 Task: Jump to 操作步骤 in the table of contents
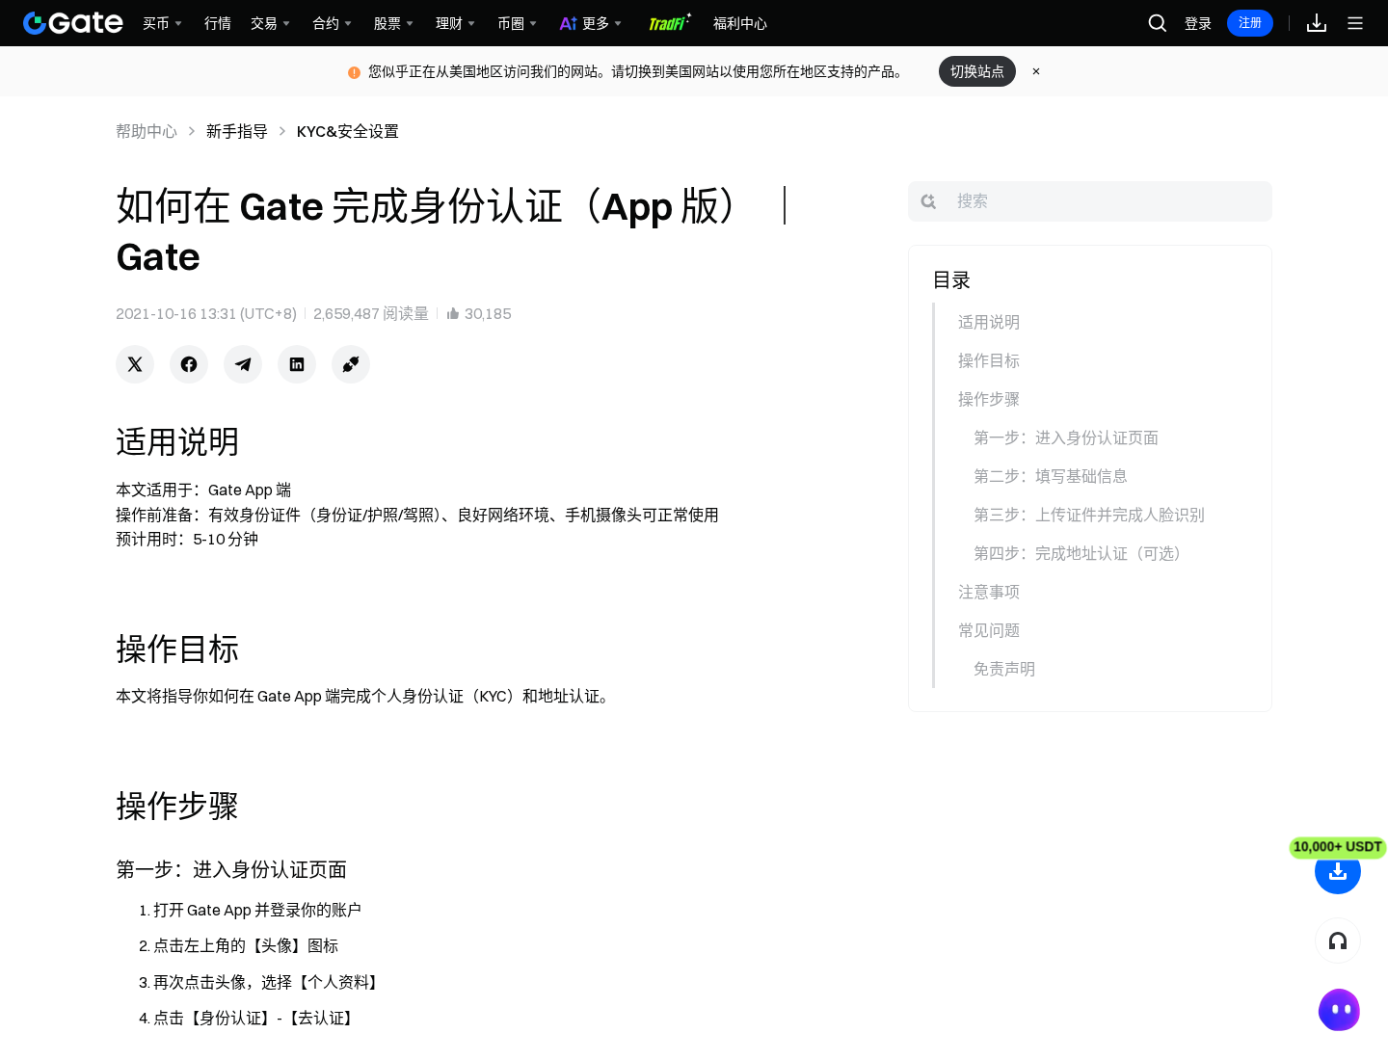989,399
